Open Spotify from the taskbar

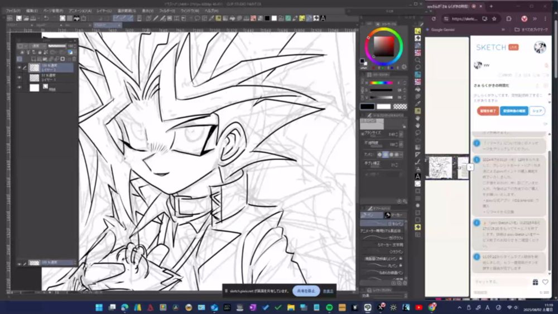pos(329,307)
